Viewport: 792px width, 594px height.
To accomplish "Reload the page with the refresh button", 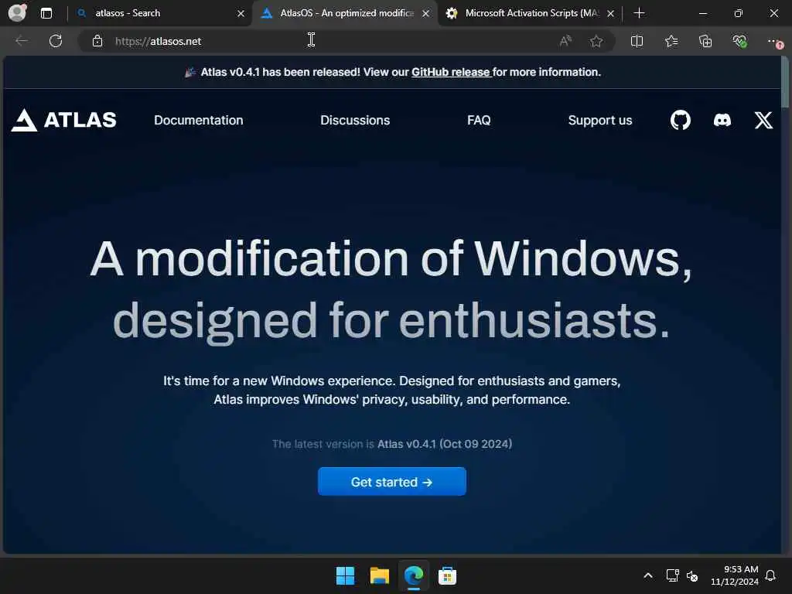I will pyautogui.click(x=56, y=41).
